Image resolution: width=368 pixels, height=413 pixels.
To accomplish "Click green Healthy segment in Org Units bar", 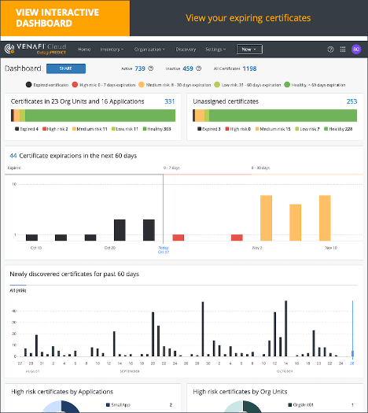I will [100, 116].
